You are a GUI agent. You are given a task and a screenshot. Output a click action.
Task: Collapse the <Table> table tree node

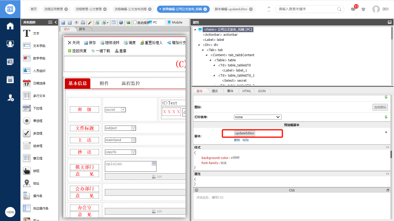[211, 60]
